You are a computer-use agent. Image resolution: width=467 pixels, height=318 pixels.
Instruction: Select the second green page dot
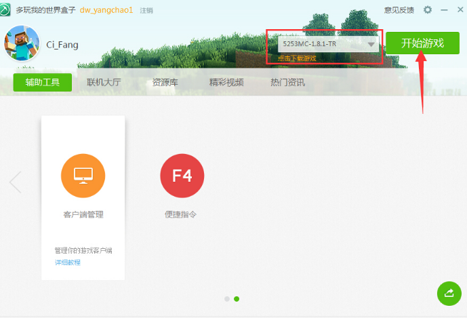point(237,299)
